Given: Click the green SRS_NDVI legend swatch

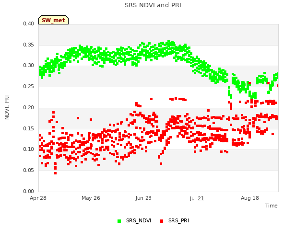Looking at the screenshot, I should (x=119, y=221).
